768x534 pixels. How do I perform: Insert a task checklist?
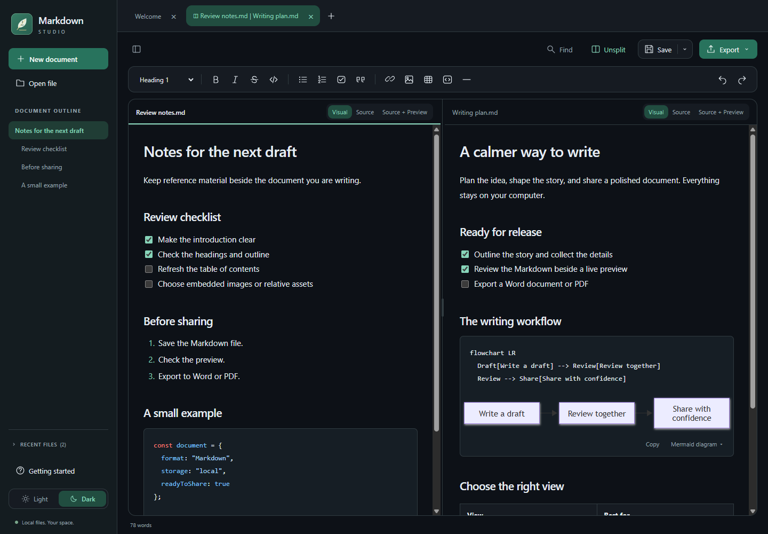[341, 80]
